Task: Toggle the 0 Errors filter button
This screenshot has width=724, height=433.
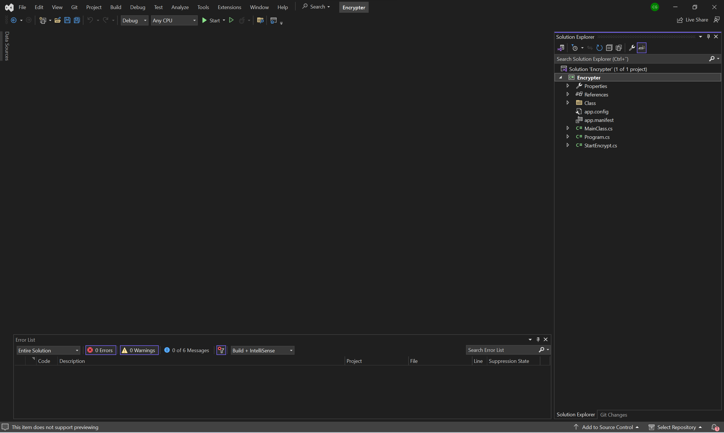Action: point(101,350)
